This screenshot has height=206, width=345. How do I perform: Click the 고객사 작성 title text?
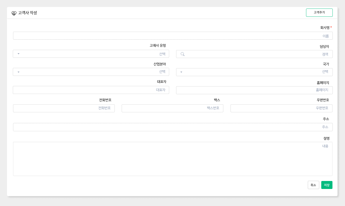coord(27,13)
